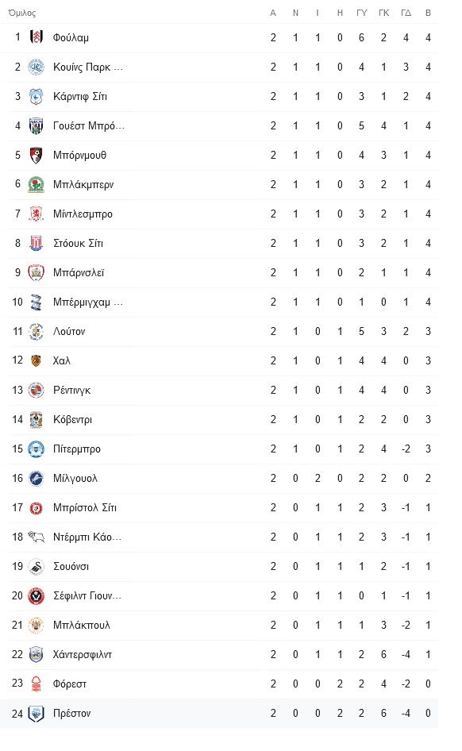
Task: Click the Nottingham Forest tree crest
Action: point(36,684)
